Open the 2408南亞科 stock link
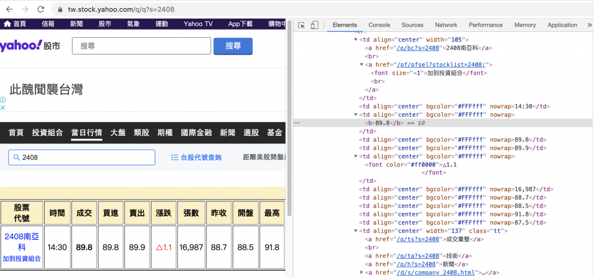Image resolution: width=594 pixels, height=278 pixels. point(22,242)
